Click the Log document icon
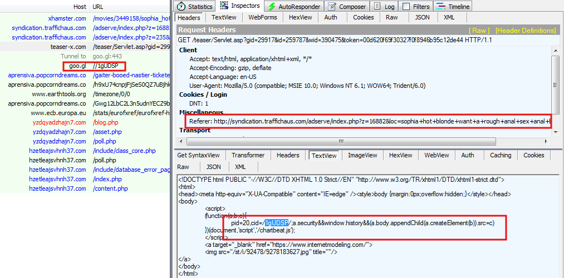Image resolution: width=564 pixels, height=278 pixels. coord(377,6)
